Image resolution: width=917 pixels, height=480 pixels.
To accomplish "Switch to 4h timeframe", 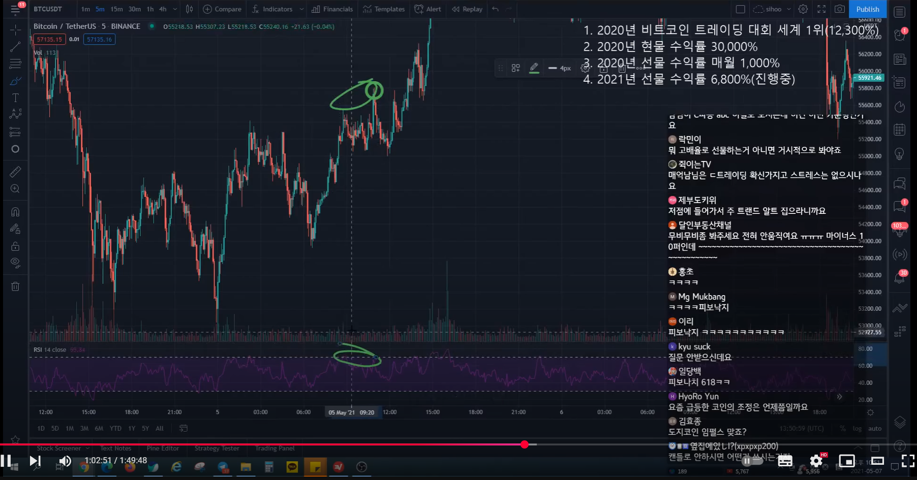I will (163, 9).
